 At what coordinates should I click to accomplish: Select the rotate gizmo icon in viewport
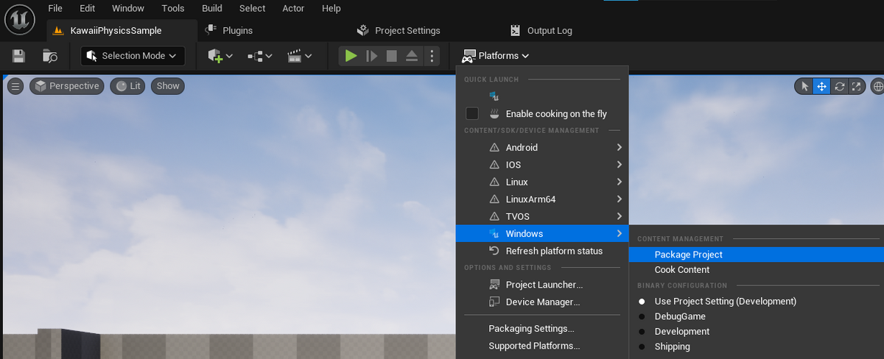(838, 86)
